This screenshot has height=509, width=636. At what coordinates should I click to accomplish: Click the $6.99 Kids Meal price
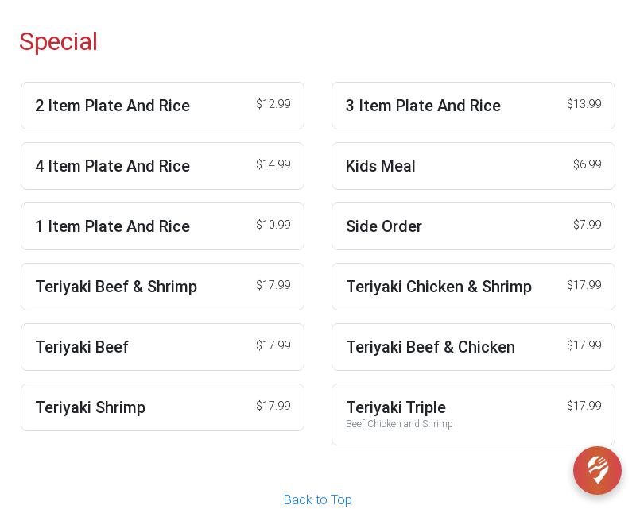587,164
